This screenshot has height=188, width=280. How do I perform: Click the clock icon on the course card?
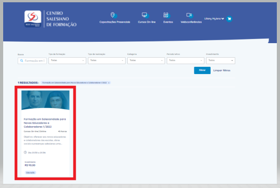(25, 153)
